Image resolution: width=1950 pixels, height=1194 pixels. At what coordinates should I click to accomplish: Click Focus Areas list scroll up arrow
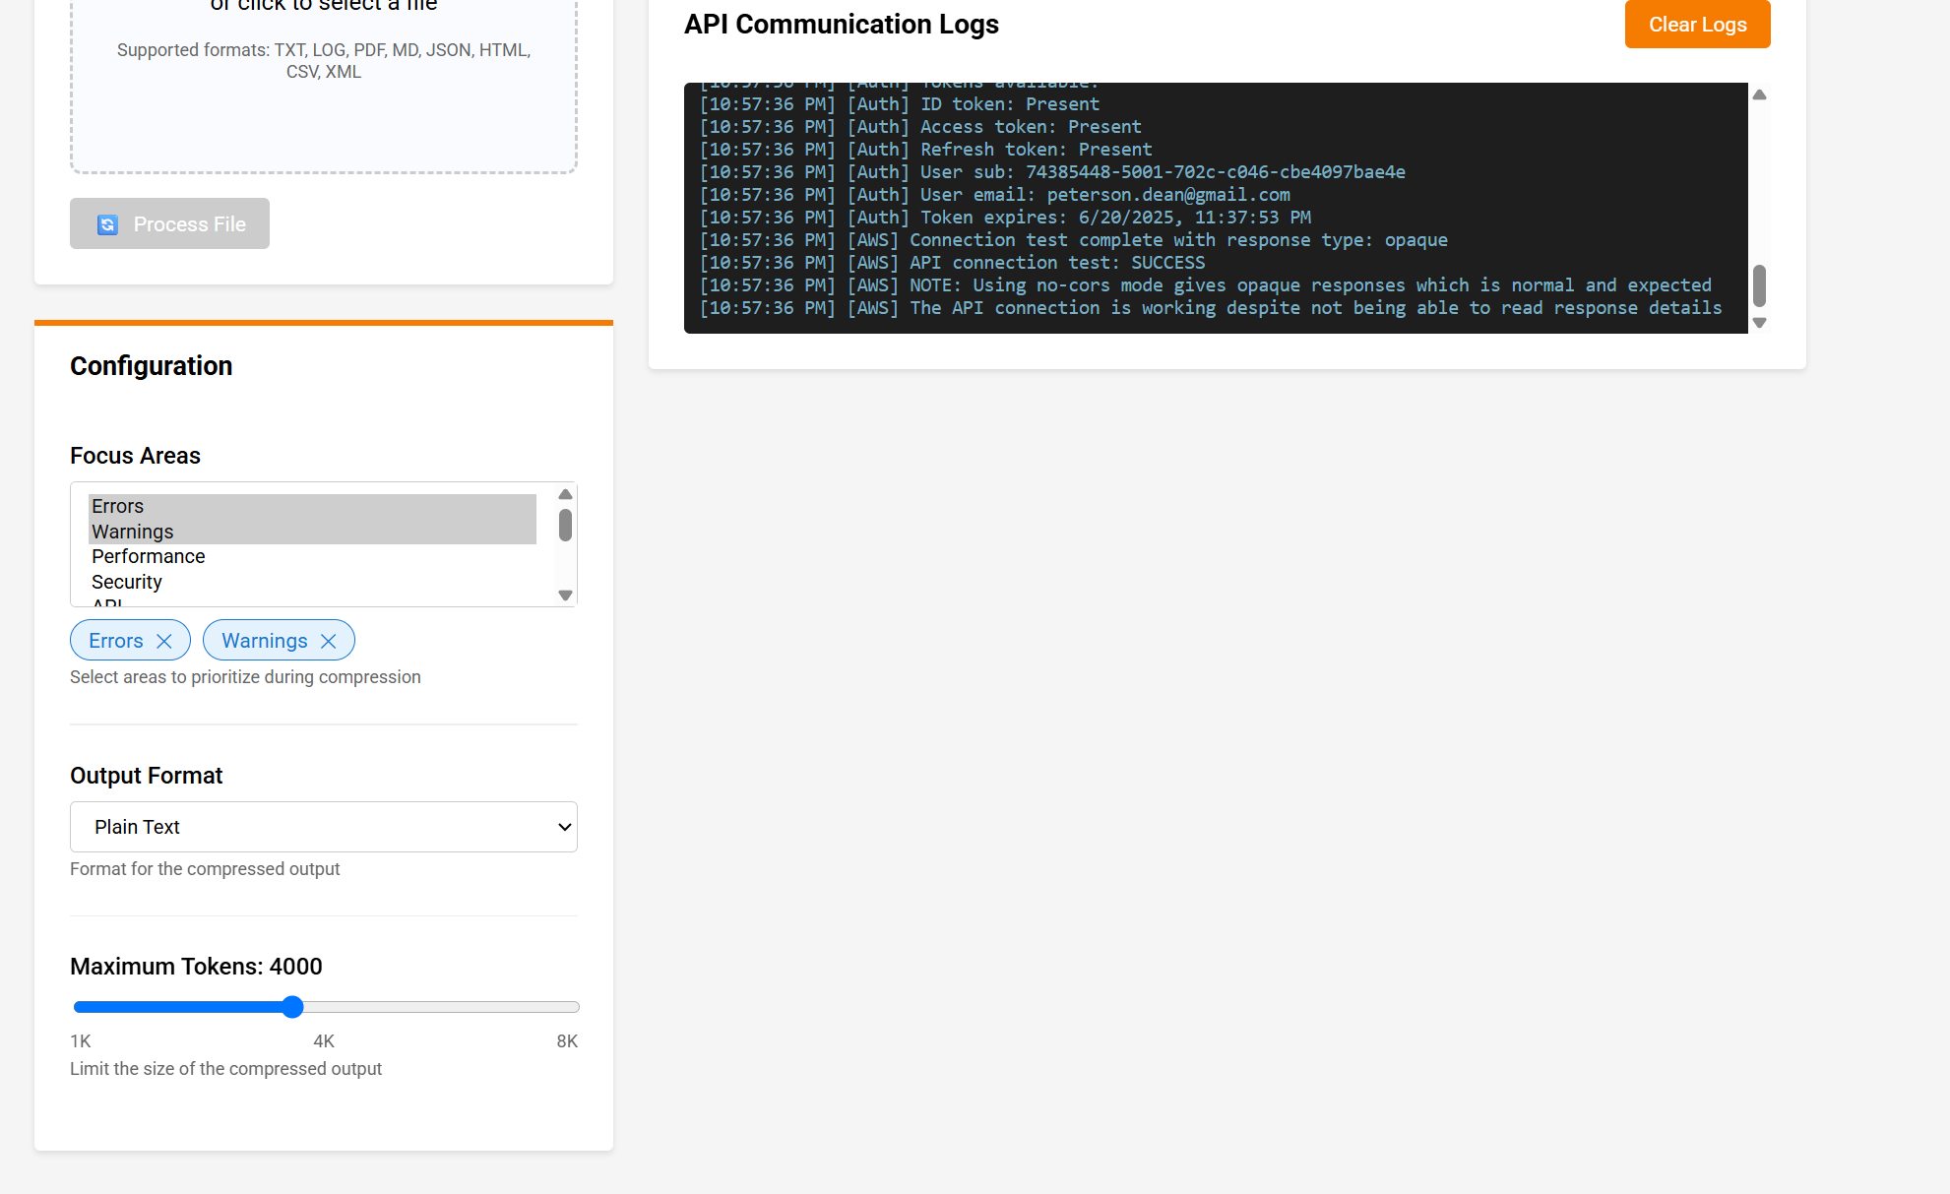[x=565, y=494]
